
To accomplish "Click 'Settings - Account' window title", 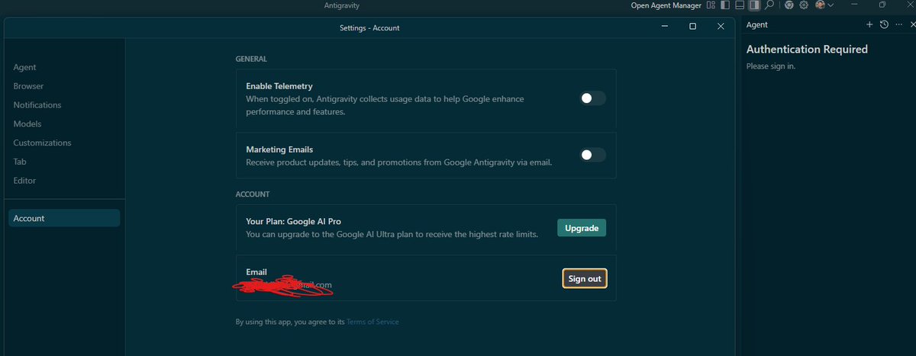I will coord(369,27).
